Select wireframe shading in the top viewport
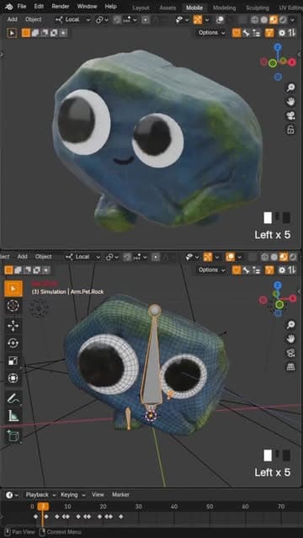The image size is (303, 538). pyautogui.click(x=255, y=20)
